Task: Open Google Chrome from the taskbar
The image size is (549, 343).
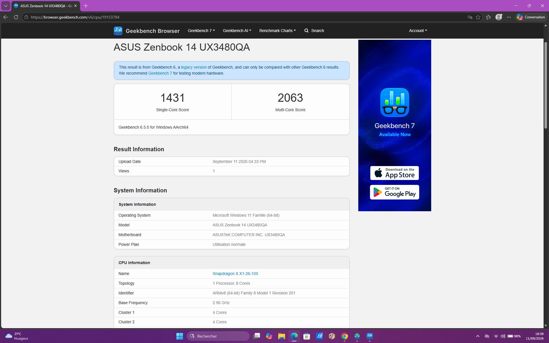Action: click(x=345, y=336)
